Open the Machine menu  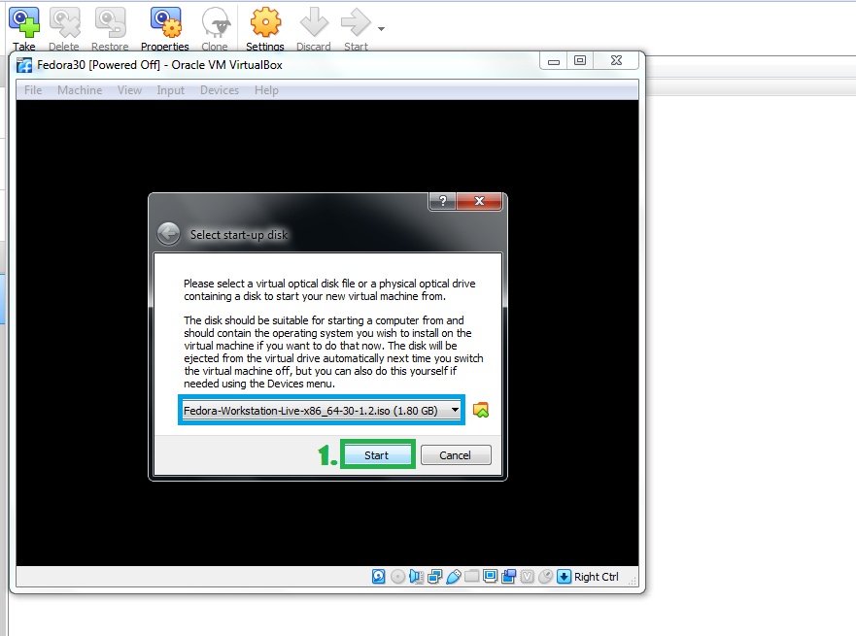[80, 90]
